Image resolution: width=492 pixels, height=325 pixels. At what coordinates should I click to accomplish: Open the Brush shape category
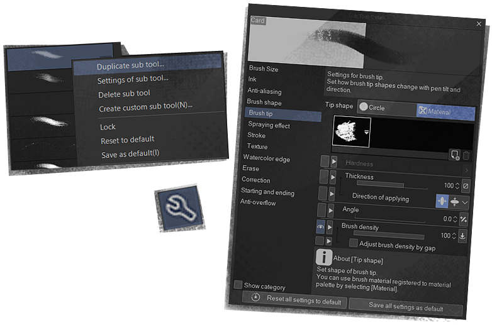tap(264, 102)
